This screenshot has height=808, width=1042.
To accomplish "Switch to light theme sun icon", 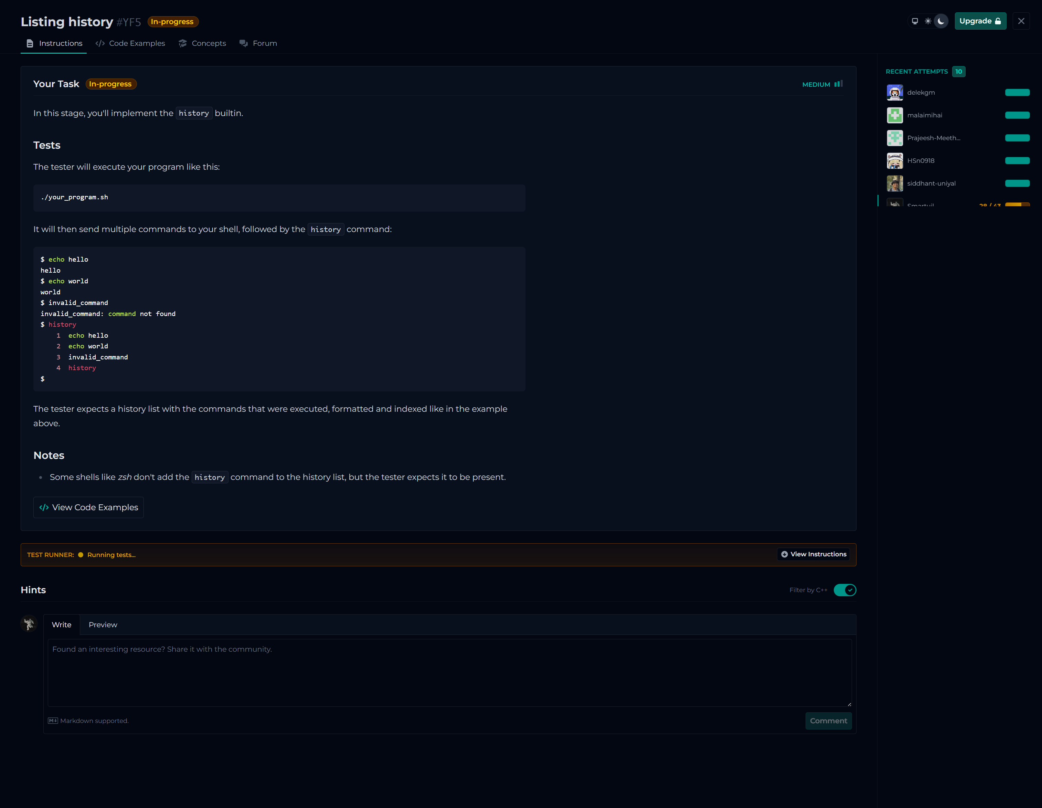I will coord(927,21).
